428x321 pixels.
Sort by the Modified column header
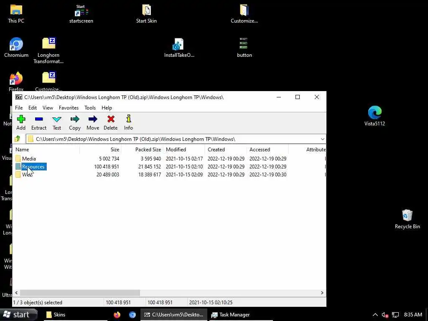coord(184,150)
